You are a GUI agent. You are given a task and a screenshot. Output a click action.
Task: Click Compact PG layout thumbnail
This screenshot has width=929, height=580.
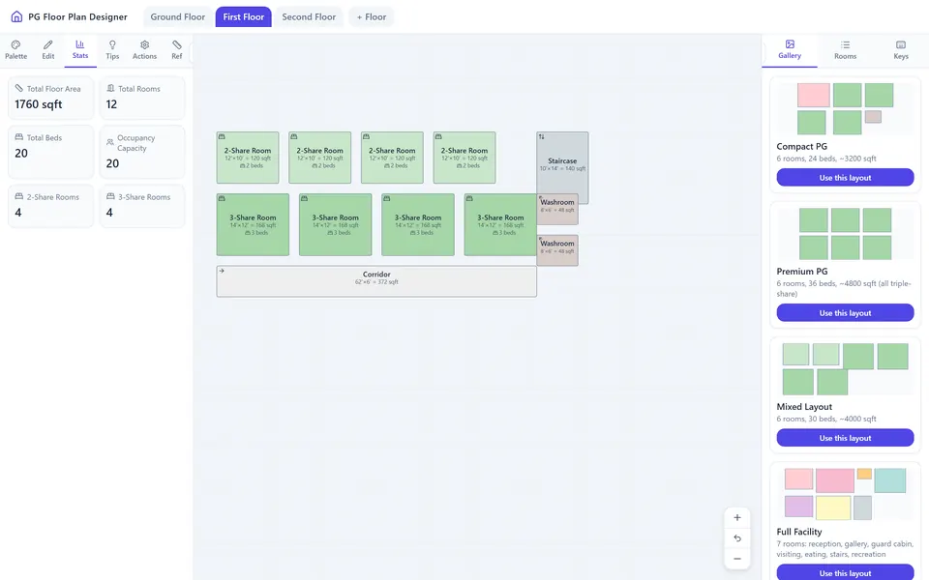(x=845, y=108)
